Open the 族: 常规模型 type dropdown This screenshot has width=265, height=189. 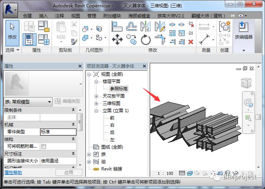pyautogui.click(x=28, y=102)
